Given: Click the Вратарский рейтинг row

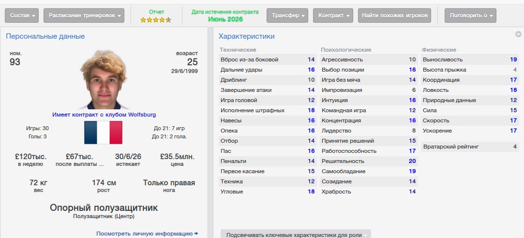Looking at the screenshot, I should click(469, 147).
